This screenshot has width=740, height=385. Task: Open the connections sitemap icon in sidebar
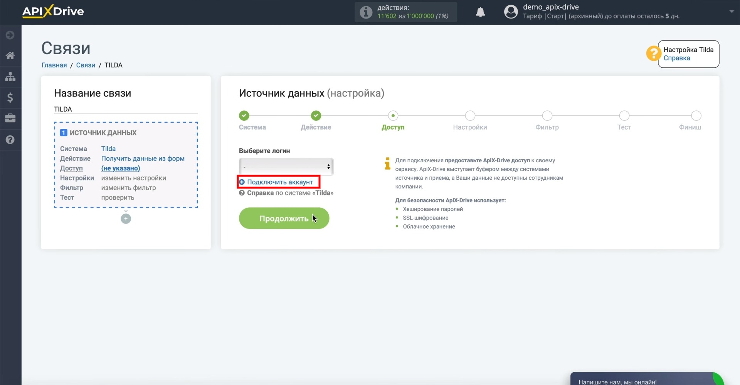click(x=10, y=77)
